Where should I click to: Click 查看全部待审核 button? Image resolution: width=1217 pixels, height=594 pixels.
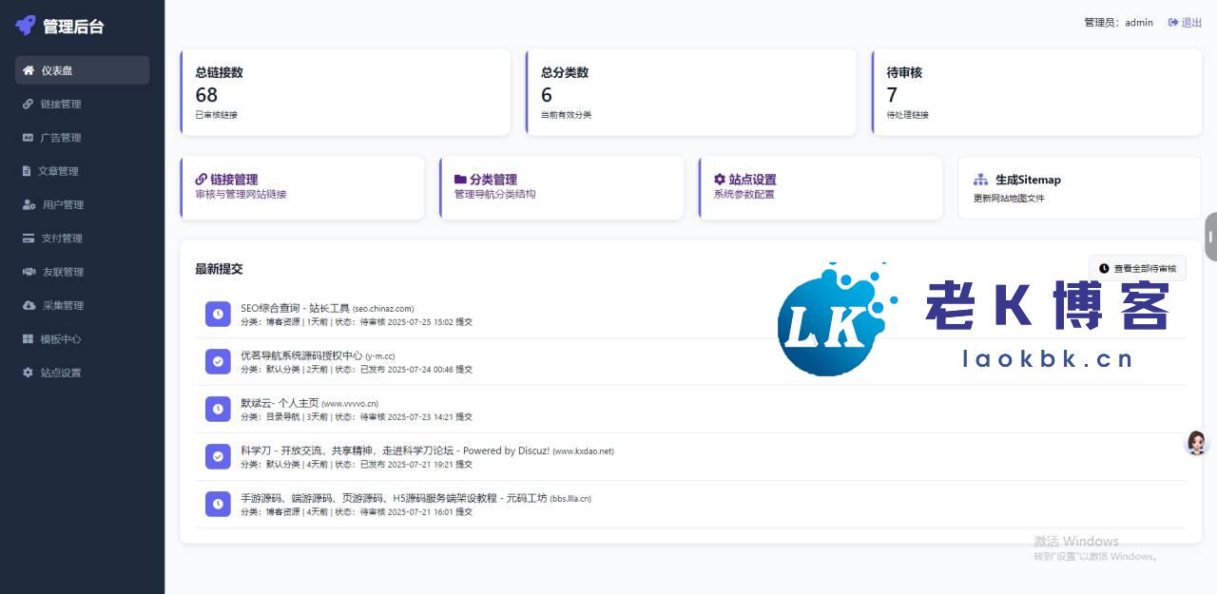1137,269
